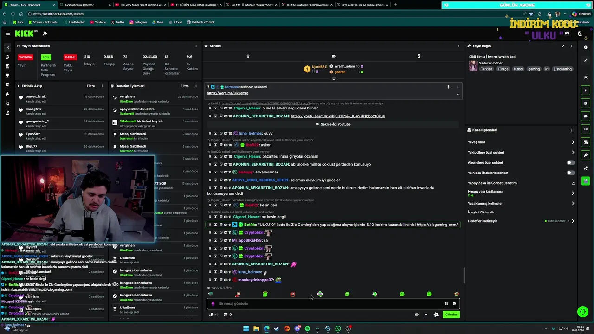Click the browser address bar URL
The width and height of the screenshot is (594, 334).
(x=58, y=14)
